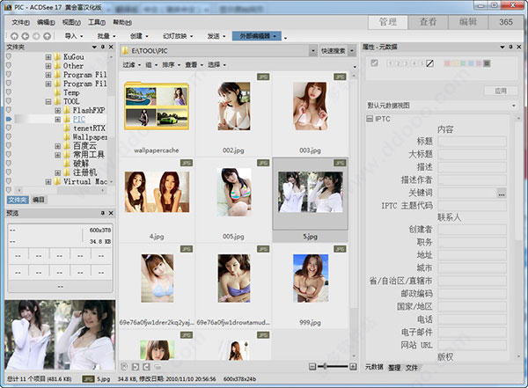Click the Home navigation icon in toolbar
Image resolution: width=528 pixels, height=388 pixels.
14,36
